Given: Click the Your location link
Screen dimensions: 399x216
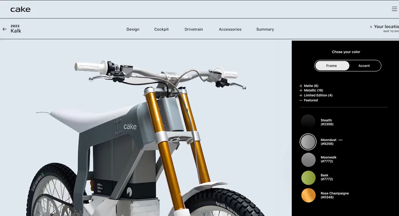Looking at the screenshot, I should click(386, 27).
